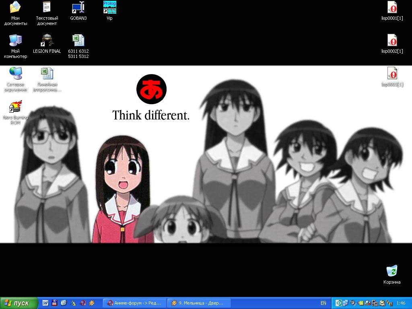Select the Мой компьютер desktop icon

tap(15, 46)
